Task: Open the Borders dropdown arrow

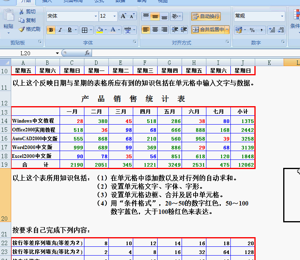Action: pyautogui.click(x=91, y=30)
